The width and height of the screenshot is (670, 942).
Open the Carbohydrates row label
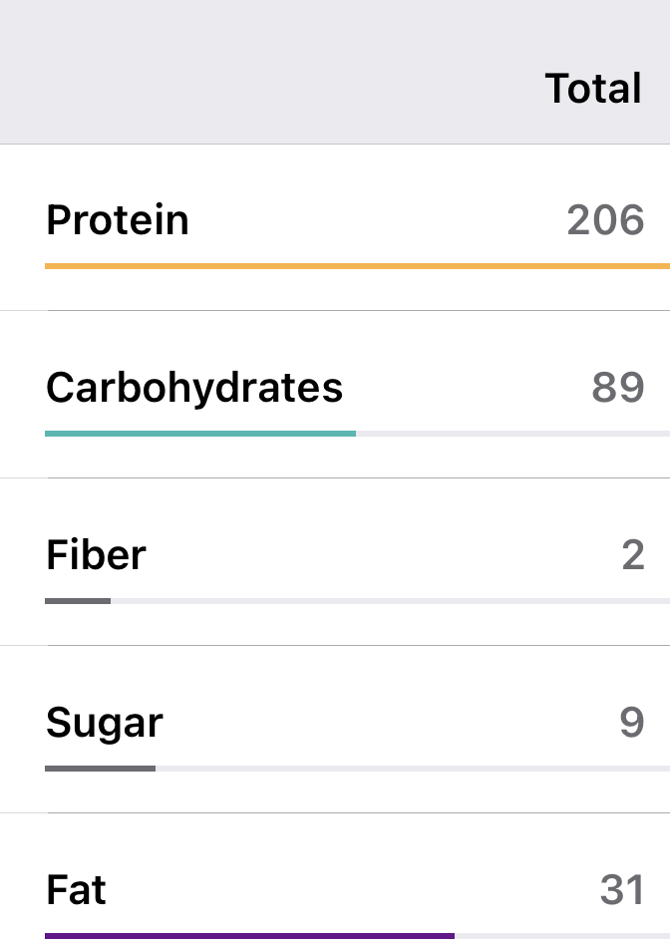coord(194,388)
